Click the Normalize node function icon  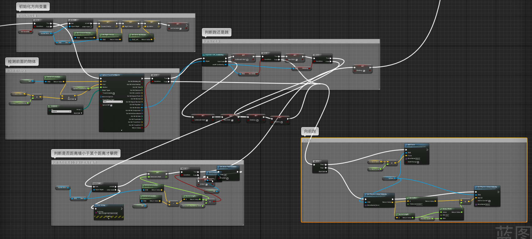tap(408, 198)
